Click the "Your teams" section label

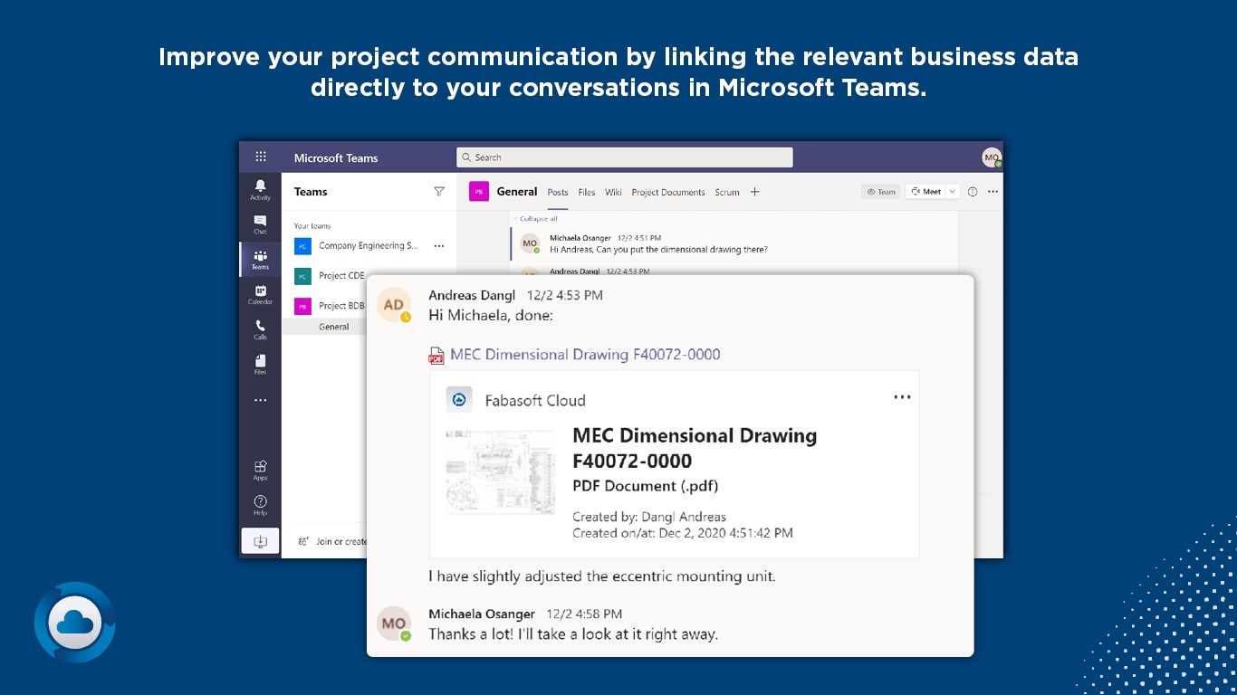[x=312, y=225]
